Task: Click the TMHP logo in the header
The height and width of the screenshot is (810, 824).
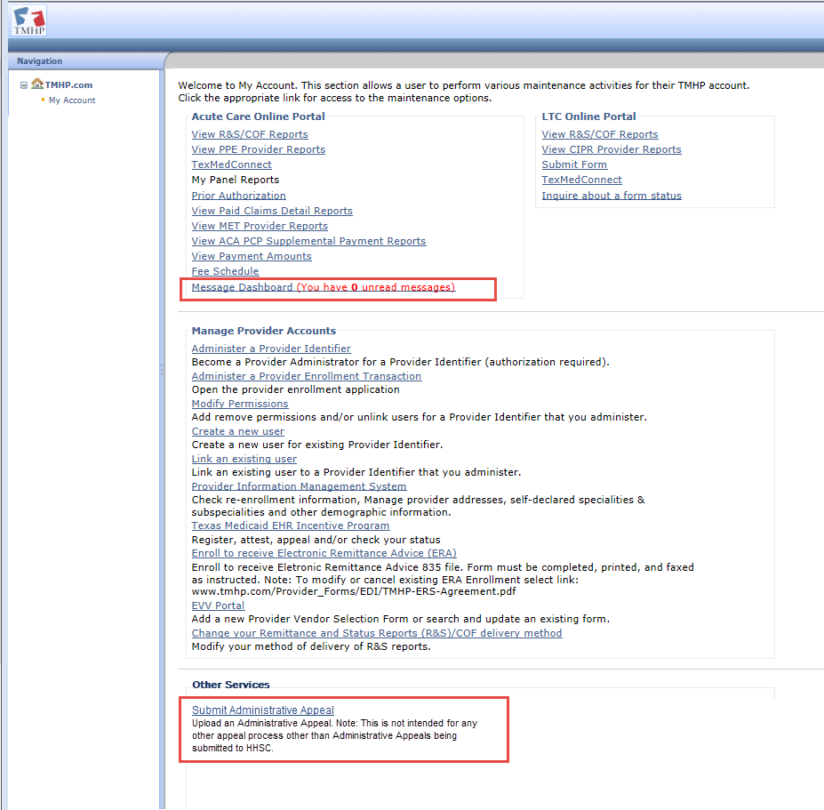Action: (x=29, y=20)
